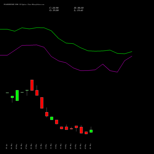
Task: Click the tall red candle for 08 May
Action: pyautogui.click(x=32, y=85)
